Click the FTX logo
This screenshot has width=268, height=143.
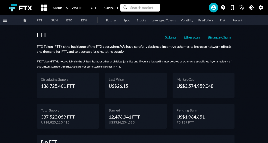20,8
